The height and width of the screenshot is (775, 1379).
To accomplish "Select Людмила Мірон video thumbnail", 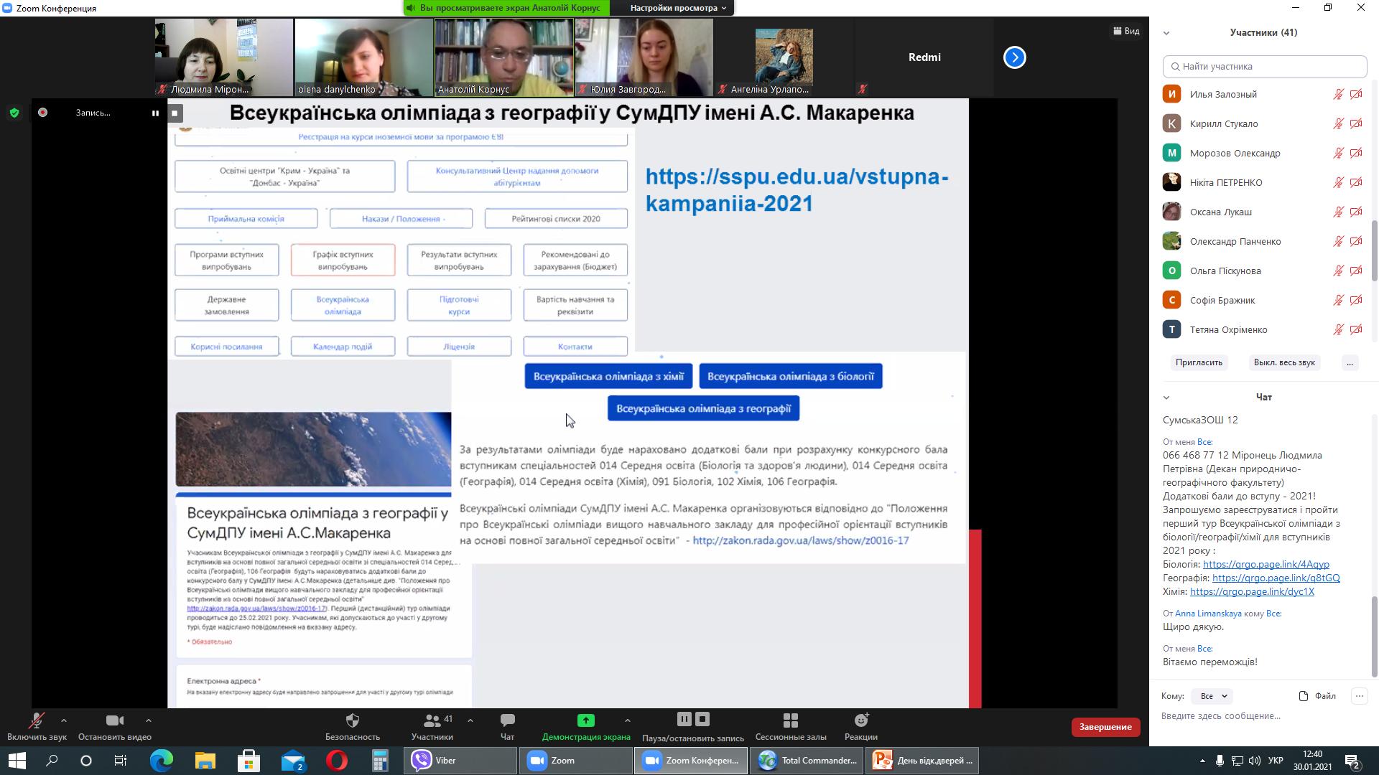I will point(223,57).
